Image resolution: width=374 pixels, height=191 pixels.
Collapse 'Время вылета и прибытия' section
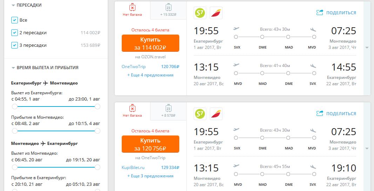13,68
